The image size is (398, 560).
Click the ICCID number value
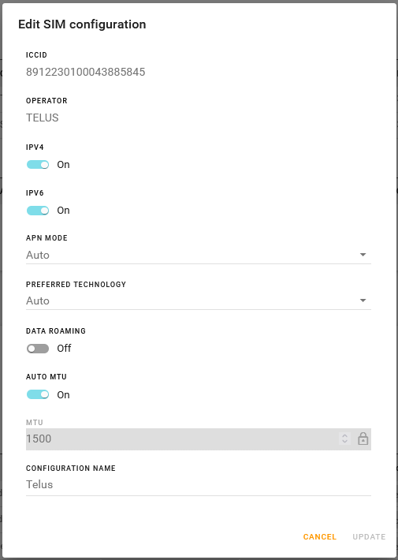pos(86,72)
